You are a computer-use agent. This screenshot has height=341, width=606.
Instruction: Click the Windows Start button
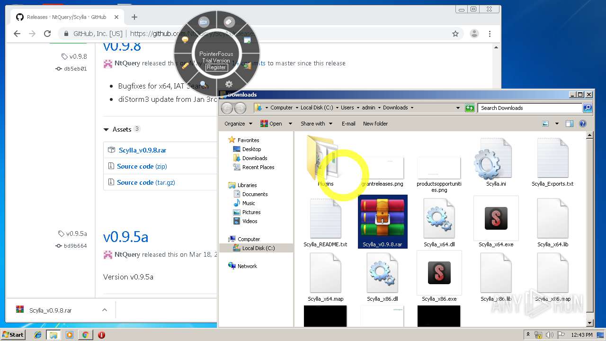pyautogui.click(x=13, y=334)
